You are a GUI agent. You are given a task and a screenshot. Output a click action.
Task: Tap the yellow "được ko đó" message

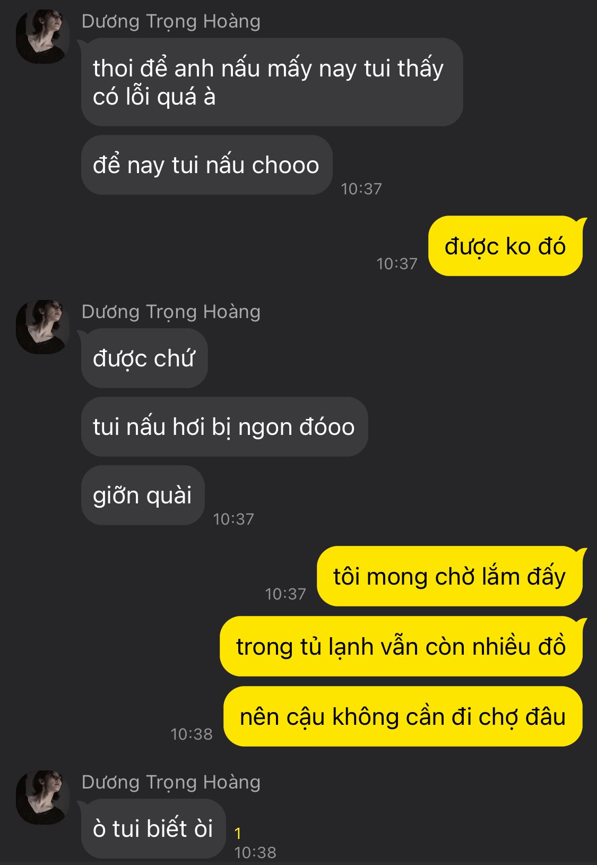[505, 246]
